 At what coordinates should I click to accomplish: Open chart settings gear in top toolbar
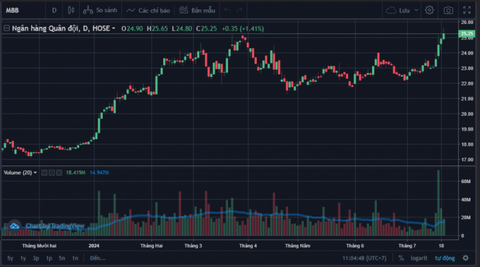coord(430,10)
